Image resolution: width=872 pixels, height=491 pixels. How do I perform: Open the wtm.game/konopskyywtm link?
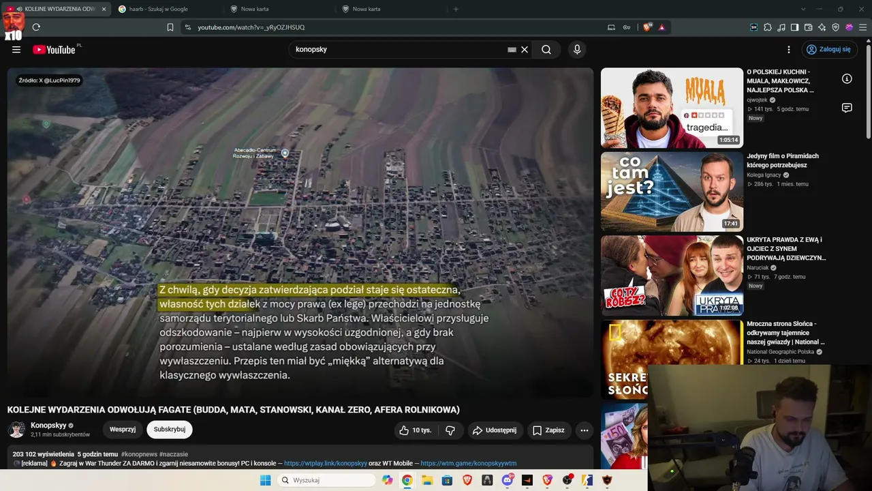coord(469,464)
